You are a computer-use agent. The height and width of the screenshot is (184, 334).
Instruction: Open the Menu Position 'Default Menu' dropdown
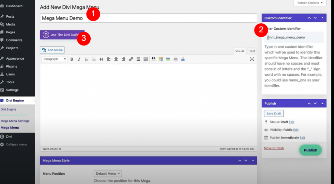click(x=108, y=174)
